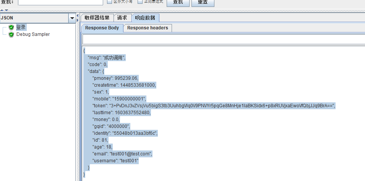The image size is (365, 181).
Task: Select Debug Sampler in the results tree
Action: pos(33,34)
